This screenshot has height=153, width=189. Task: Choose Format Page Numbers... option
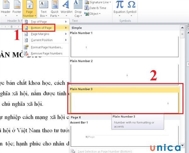[x=46, y=47]
